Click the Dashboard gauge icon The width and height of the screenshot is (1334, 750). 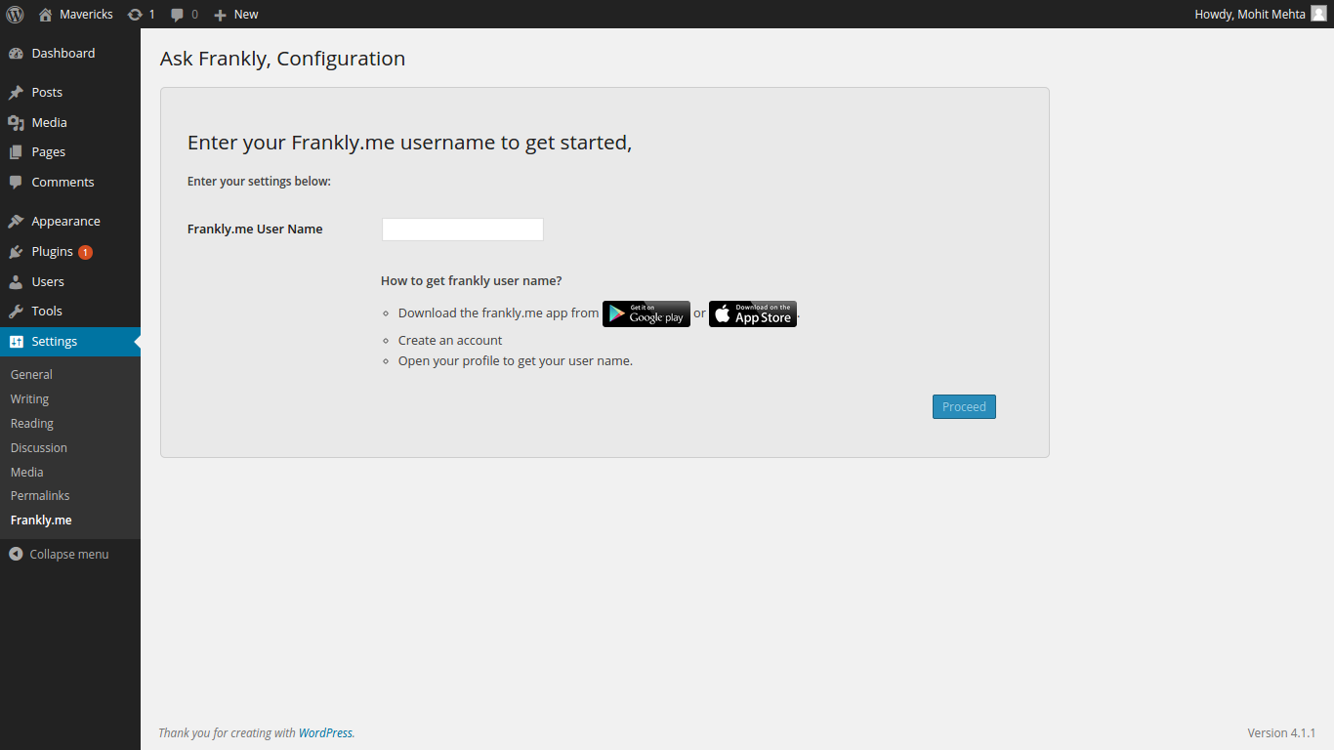point(16,54)
